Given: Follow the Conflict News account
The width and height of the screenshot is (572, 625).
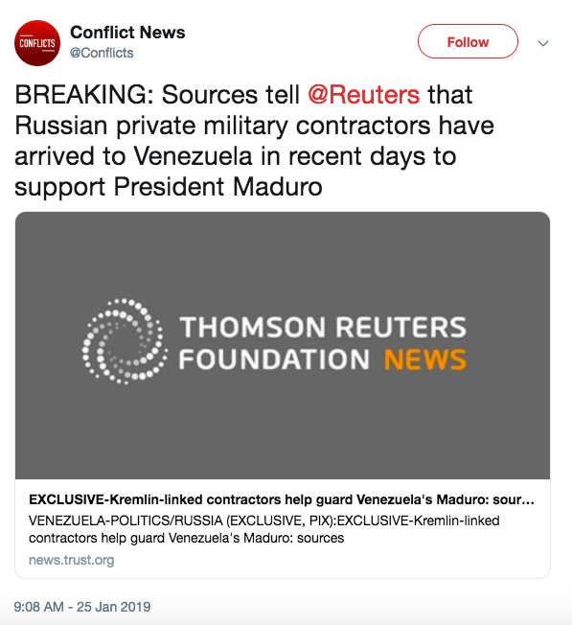Looking at the screenshot, I should pyautogui.click(x=468, y=41).
